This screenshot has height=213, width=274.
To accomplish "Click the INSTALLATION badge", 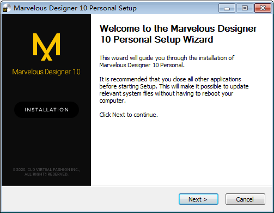I will click(x=46, y=110).
